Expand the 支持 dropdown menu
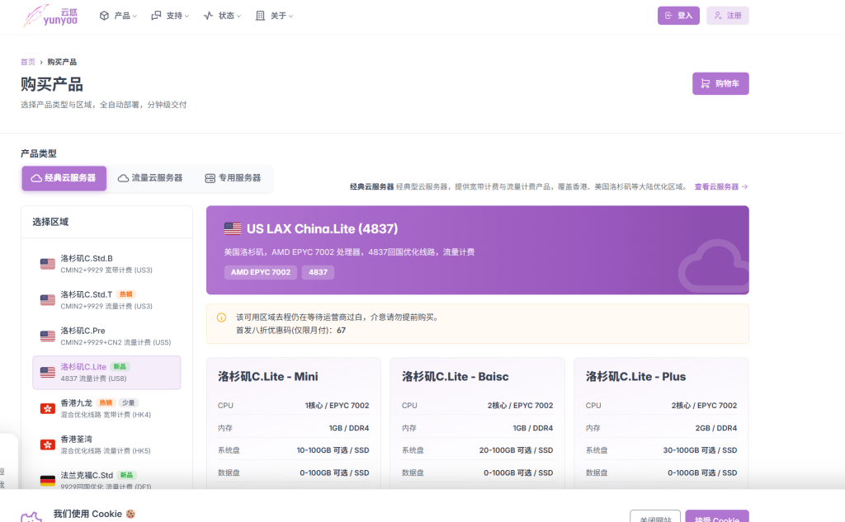 pos(170,16)
